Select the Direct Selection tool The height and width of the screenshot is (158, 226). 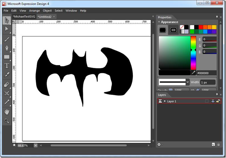pos(7,29)
